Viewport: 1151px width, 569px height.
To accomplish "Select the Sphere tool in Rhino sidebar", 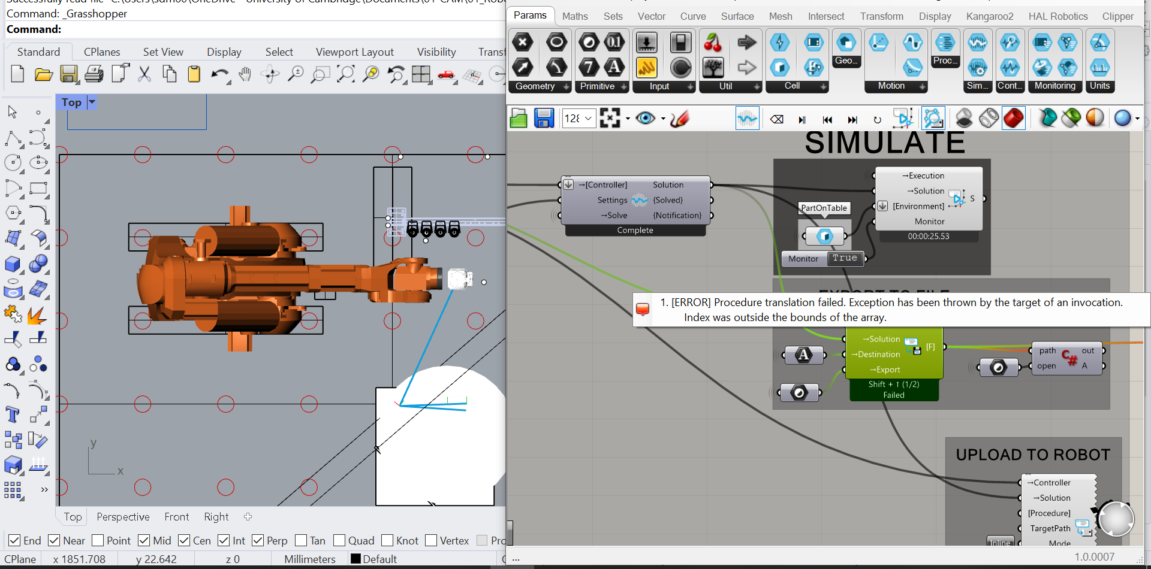I will tap(38, 264).
